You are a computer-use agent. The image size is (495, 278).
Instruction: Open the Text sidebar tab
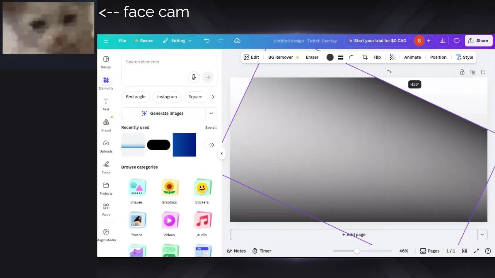(x=106, y=104)
